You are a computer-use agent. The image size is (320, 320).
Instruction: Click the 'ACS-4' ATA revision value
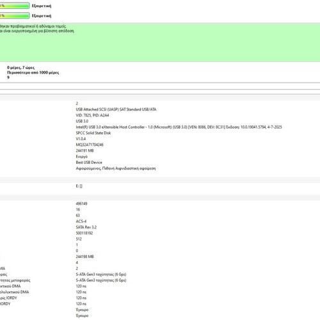click(81, 221)
